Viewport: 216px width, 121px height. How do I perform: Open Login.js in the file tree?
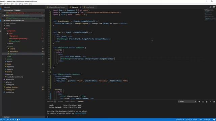tap(12, 49)
